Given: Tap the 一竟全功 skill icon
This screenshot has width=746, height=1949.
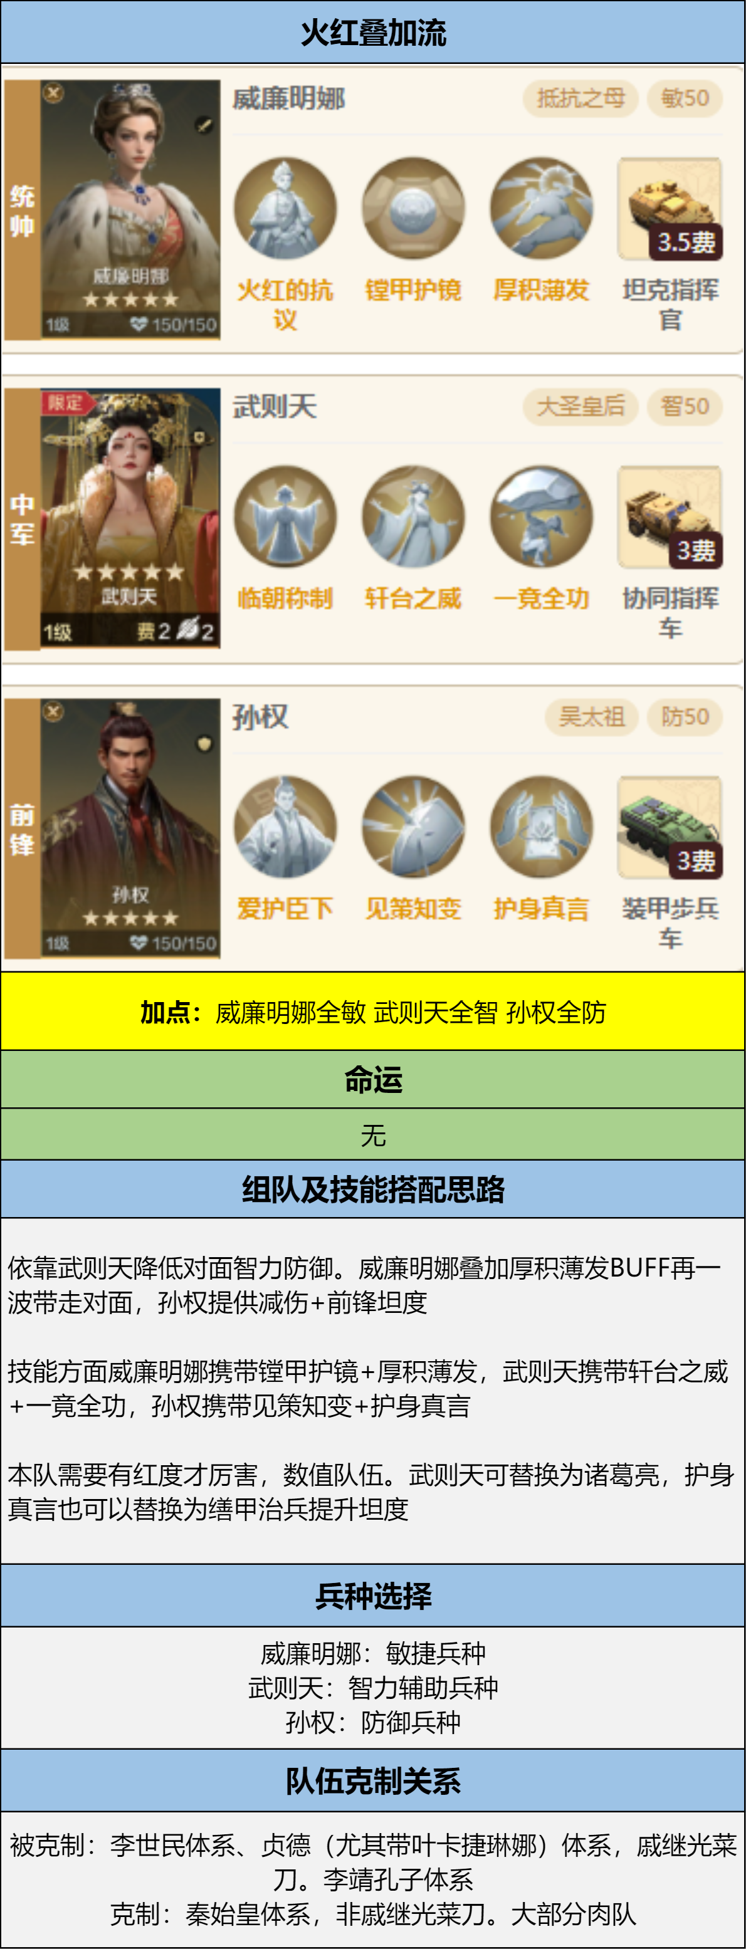Looking at the screenshot, I should [x=542, y=517].
